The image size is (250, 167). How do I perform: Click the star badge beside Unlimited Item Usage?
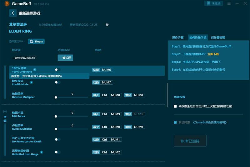pos(42,152)
